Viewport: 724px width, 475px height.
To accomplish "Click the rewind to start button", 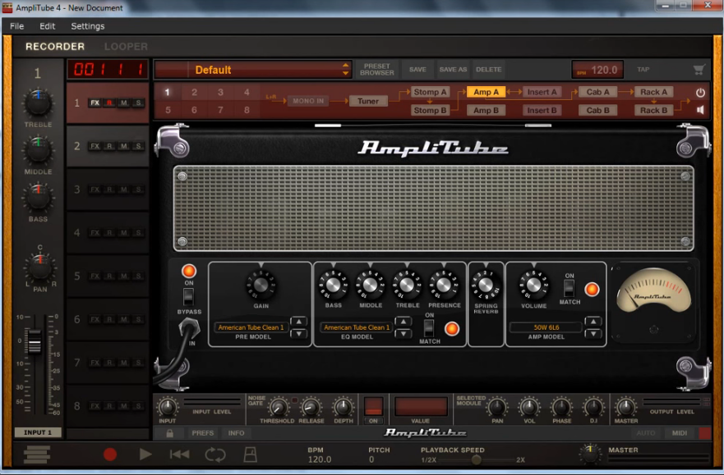I will [179, 454].
